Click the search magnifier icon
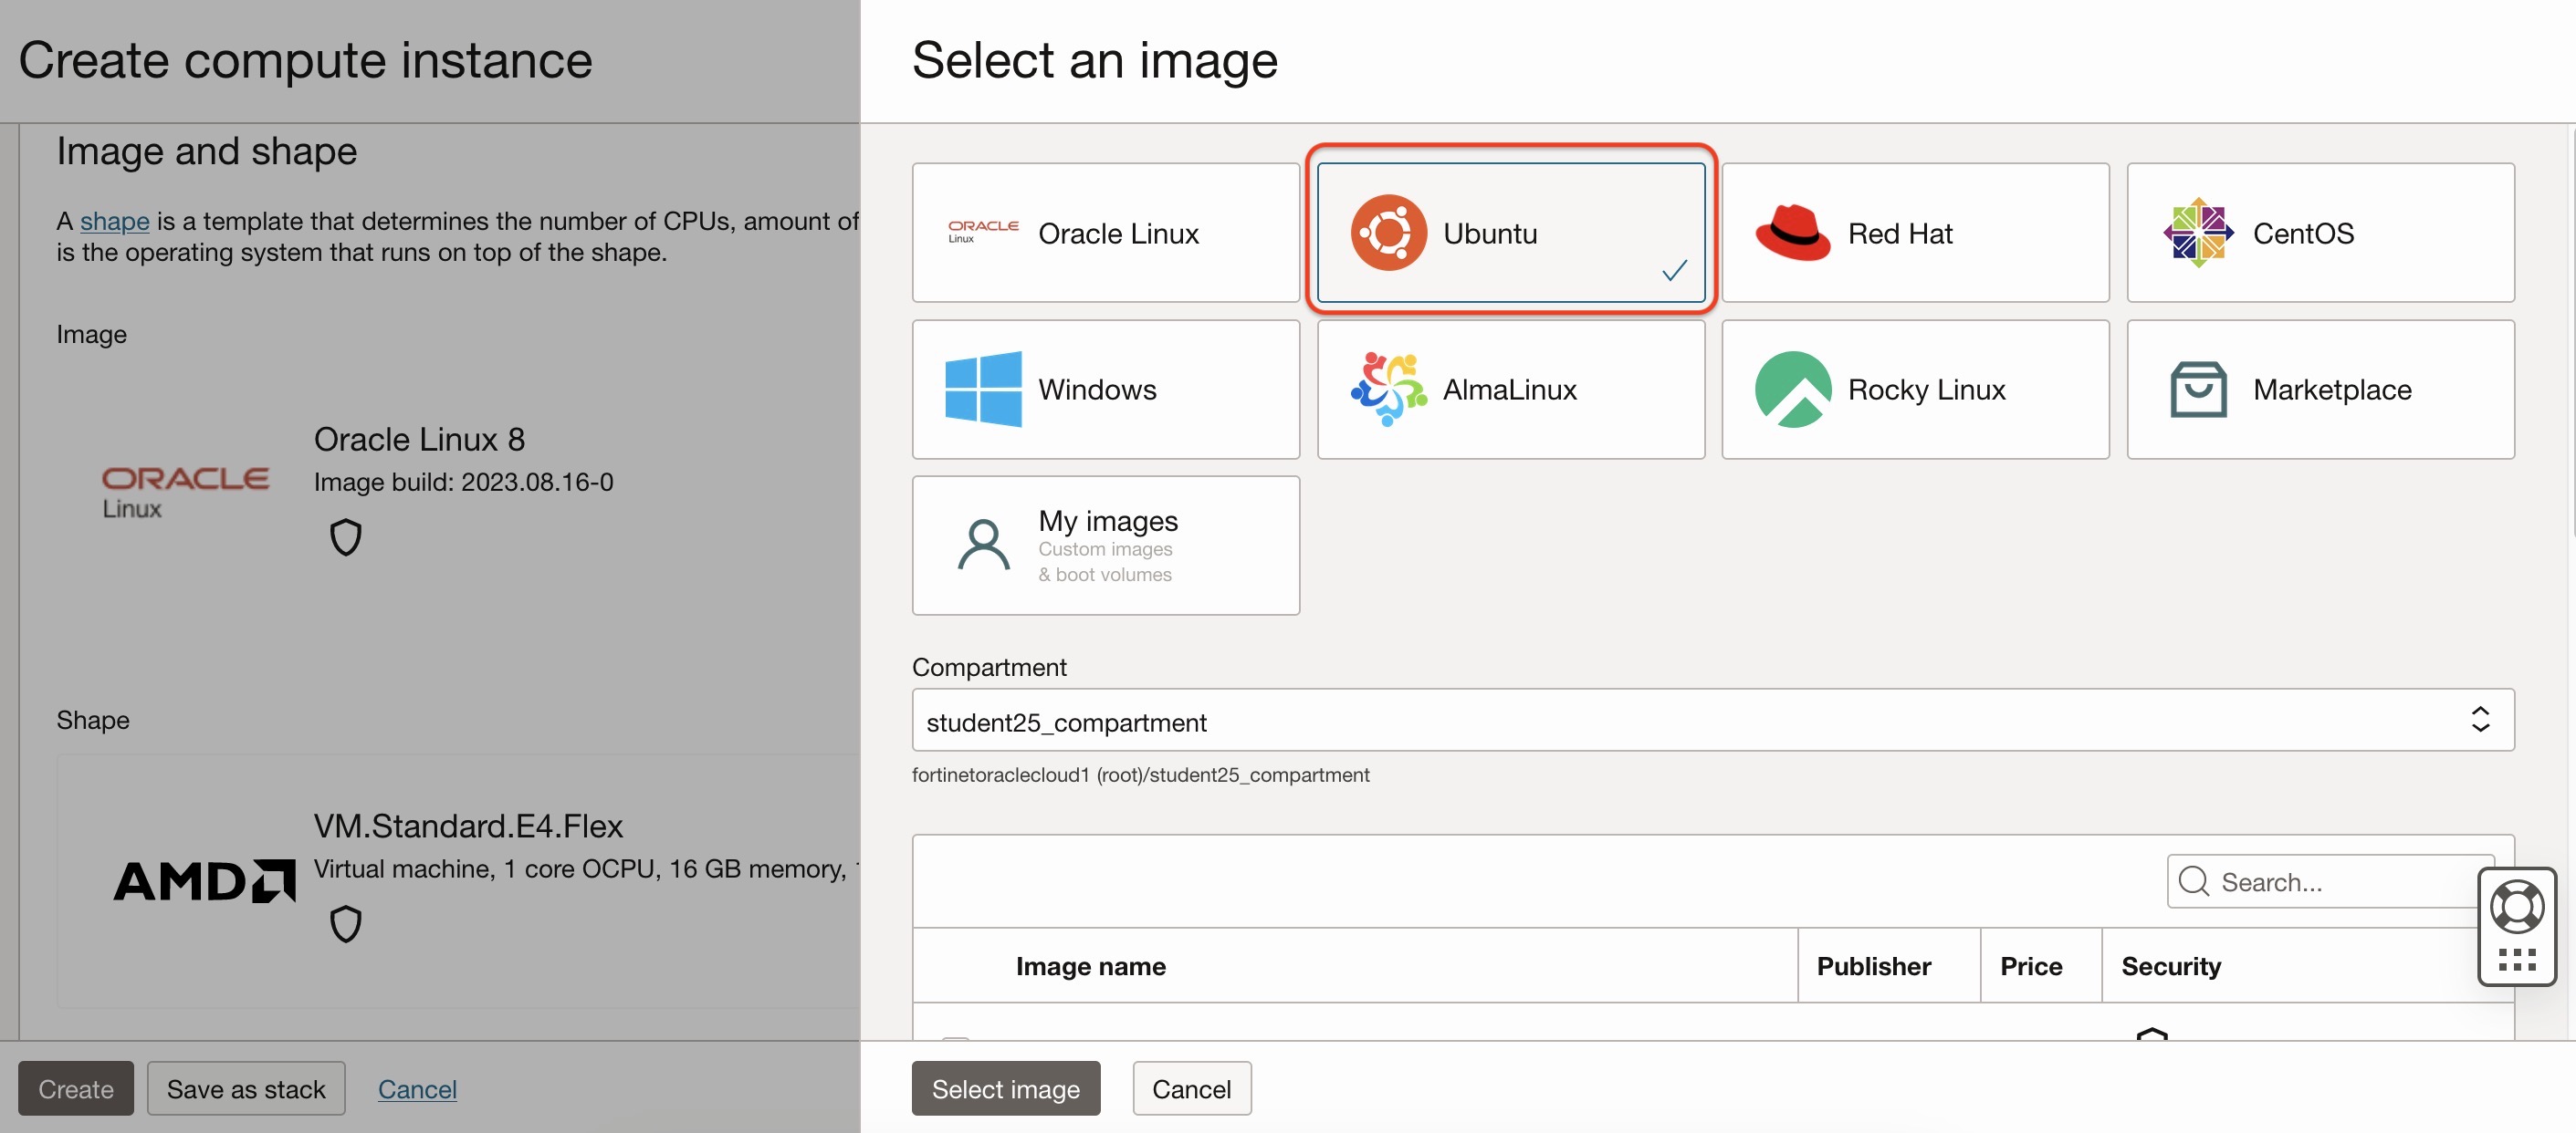 (x=2194, y=881)
